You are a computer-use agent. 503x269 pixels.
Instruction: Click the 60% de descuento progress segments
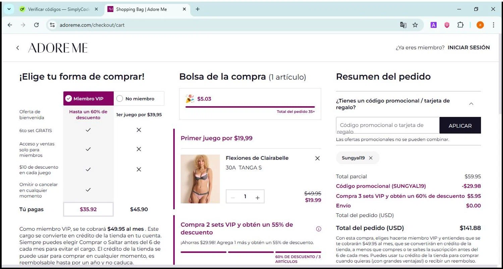pos(251,252)
